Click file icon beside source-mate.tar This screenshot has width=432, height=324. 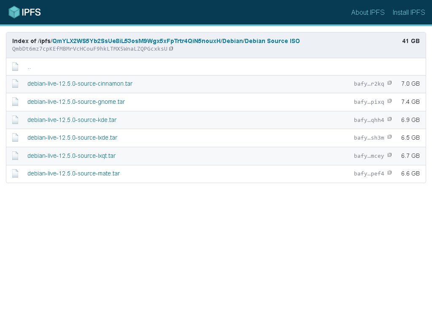15,173
